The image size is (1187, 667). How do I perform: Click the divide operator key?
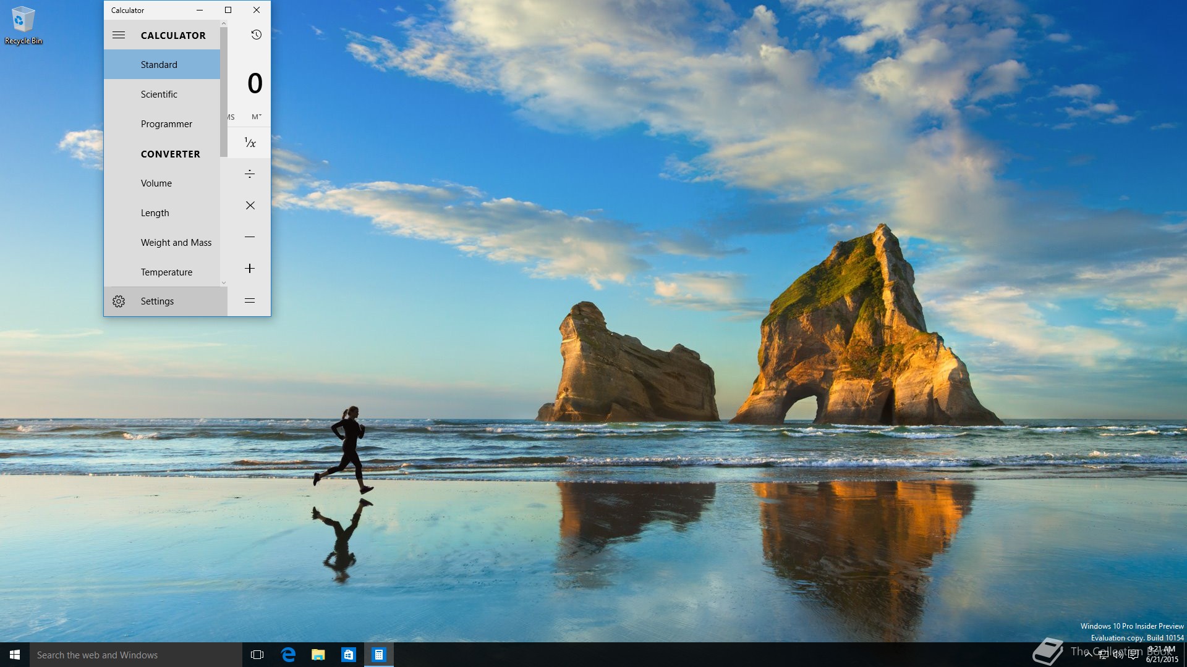coord(250,174)
